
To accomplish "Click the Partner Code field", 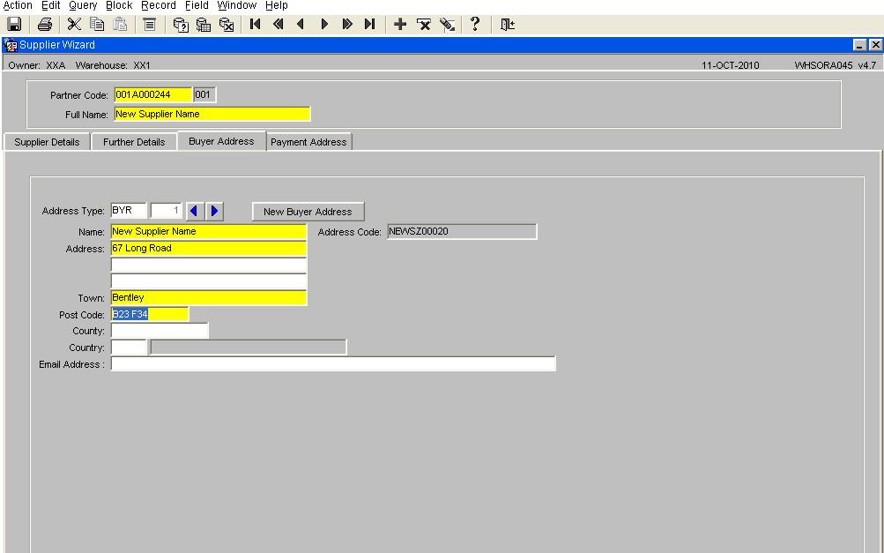I will (x=152, y=94).
